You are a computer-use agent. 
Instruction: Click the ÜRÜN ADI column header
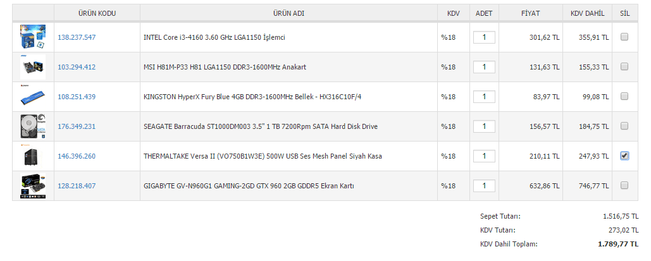click(289, 13)
